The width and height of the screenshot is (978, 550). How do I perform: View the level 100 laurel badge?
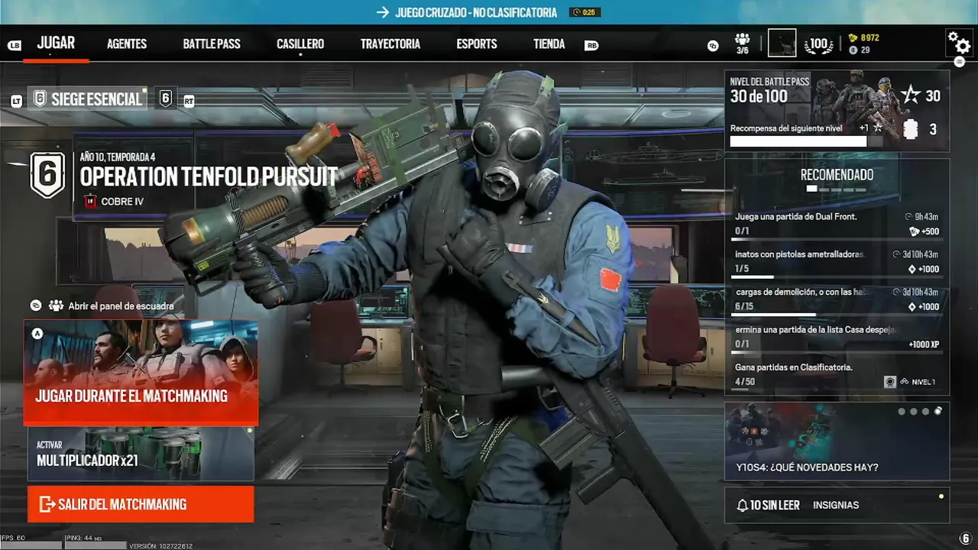point(819,44)
